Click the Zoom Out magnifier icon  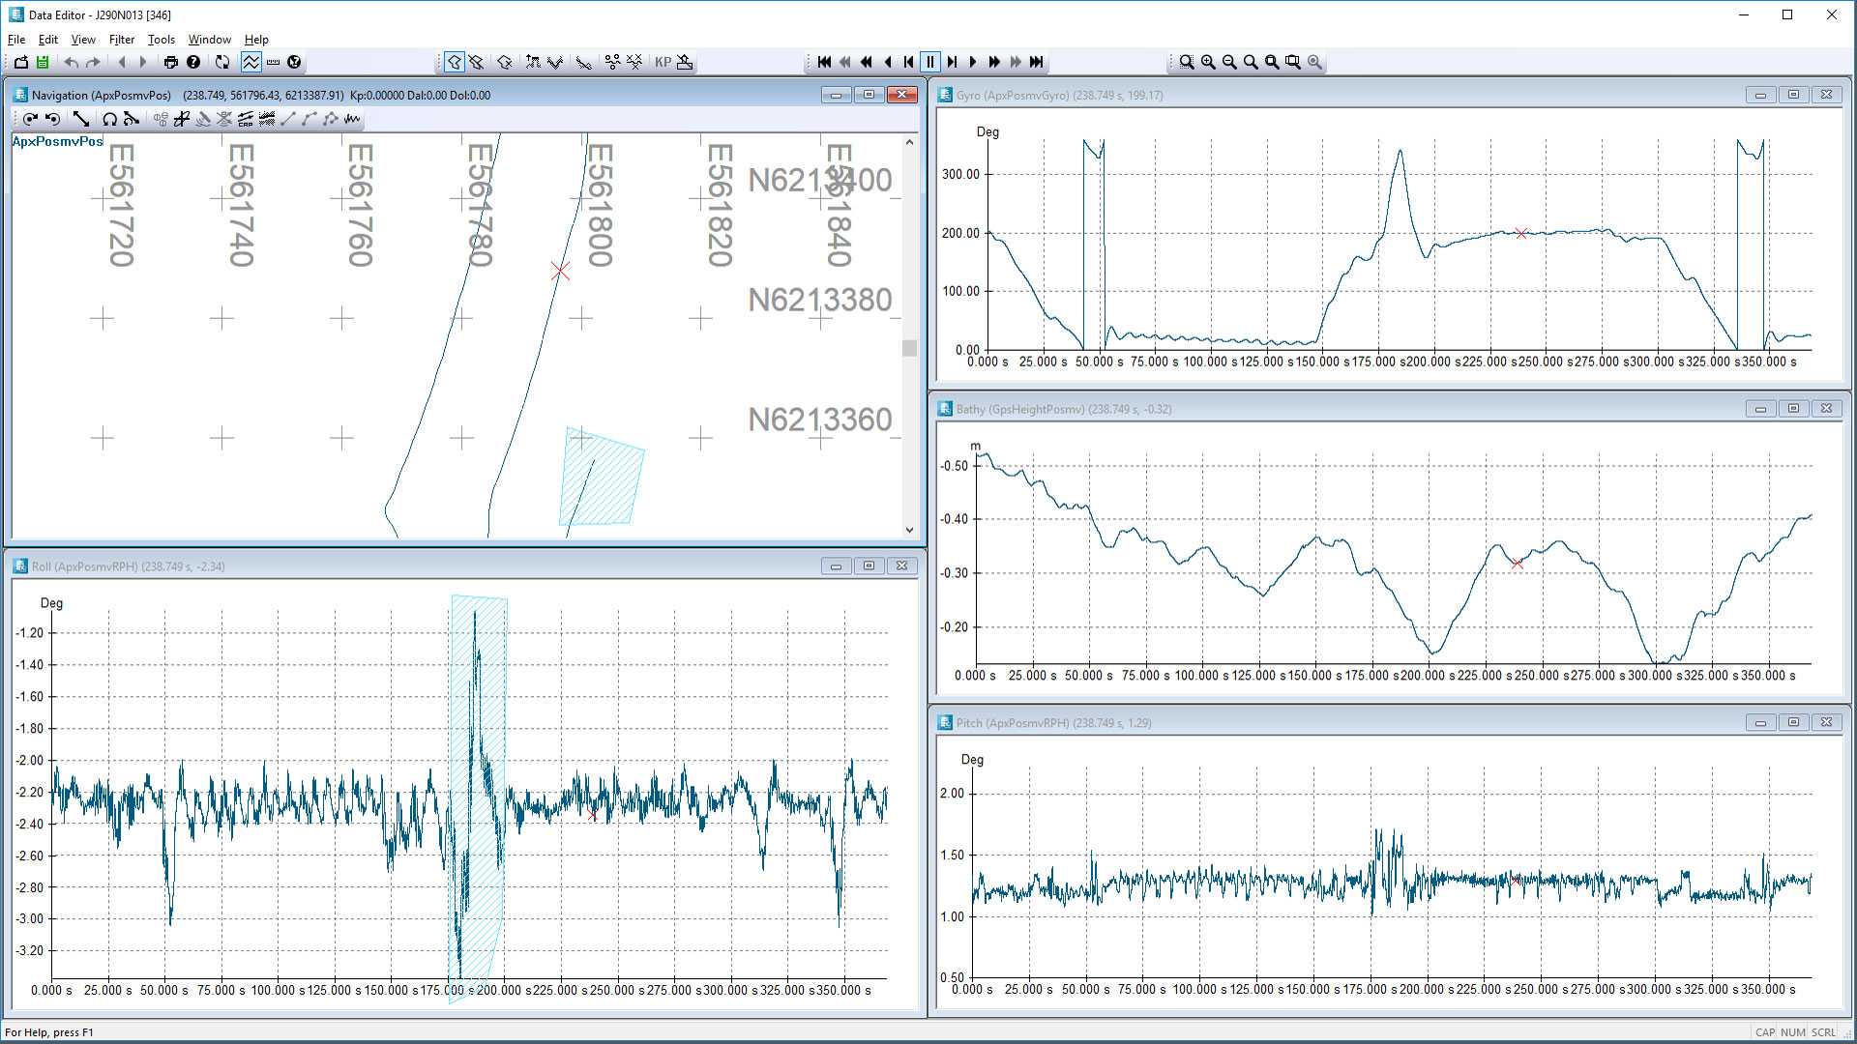coord(1229,62)
